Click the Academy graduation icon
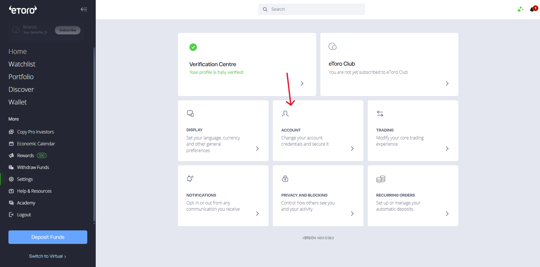 coord(11,203)
